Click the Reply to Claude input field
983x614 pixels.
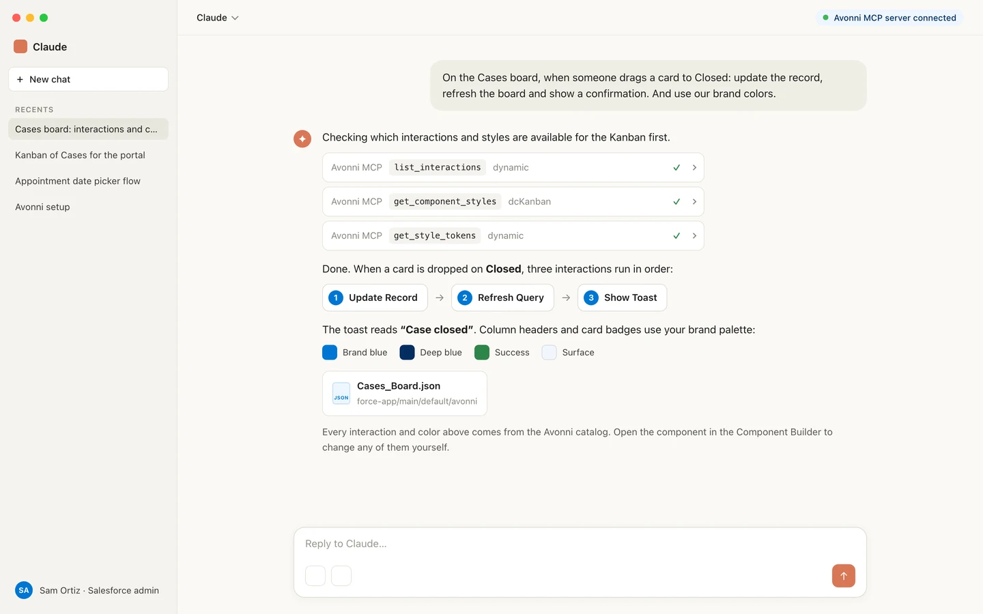pyautogui.click(x=580, y=544)
